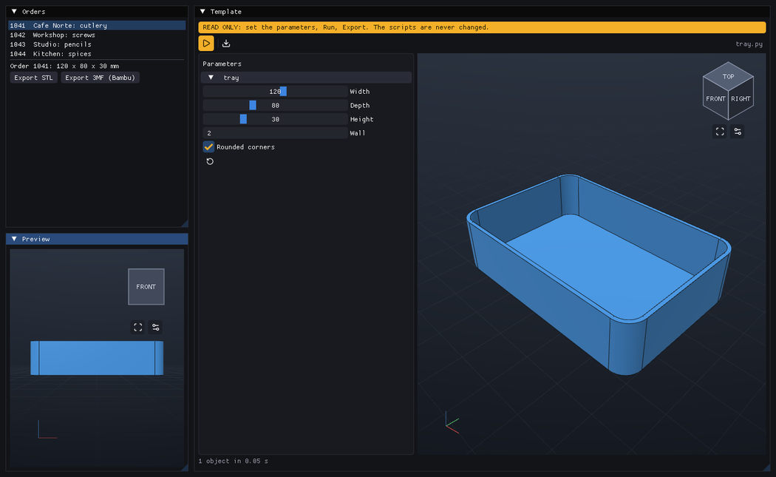Run the tray script with play icon
Viewport: 776px width, 477px height.
pyautogui.click(x=206, y=44)
